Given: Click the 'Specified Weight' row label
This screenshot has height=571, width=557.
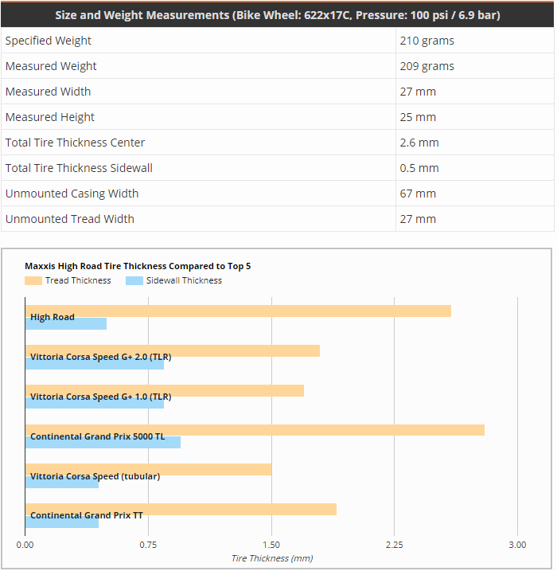Looking at the screenshot, I should [48, 41].
